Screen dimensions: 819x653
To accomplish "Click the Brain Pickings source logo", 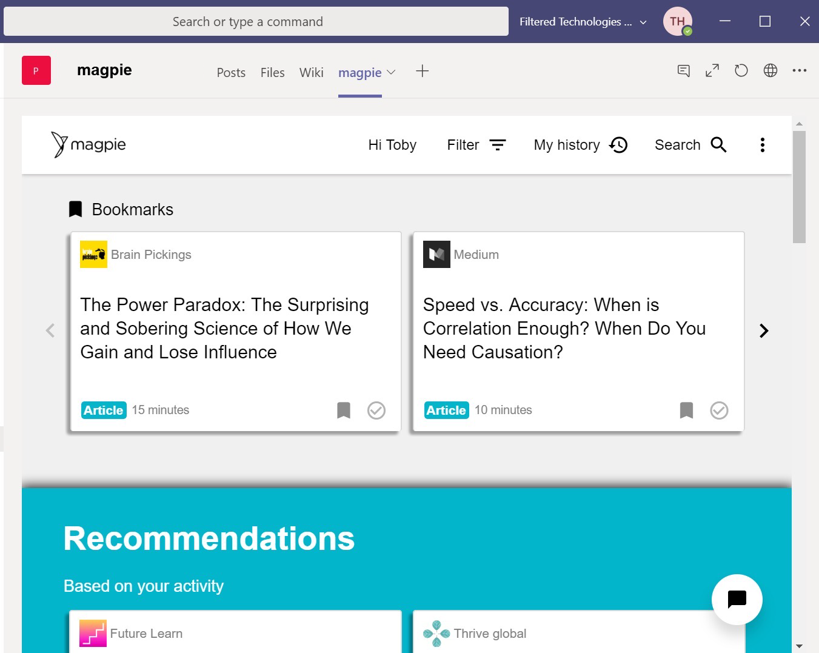I will [93, 255].
